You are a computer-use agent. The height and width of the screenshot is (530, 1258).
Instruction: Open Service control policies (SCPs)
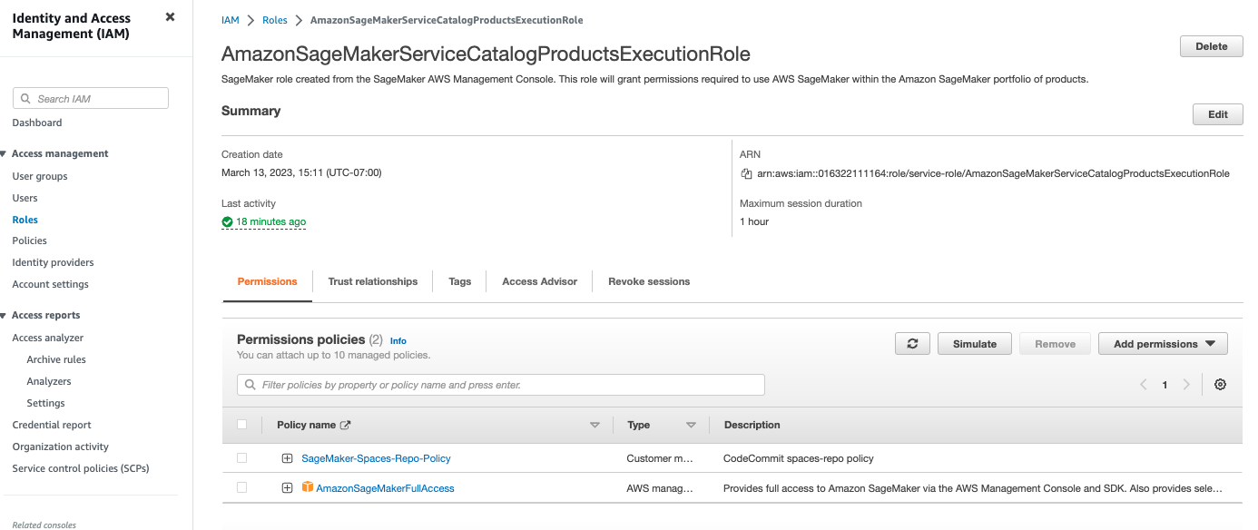tap(81, 468)
